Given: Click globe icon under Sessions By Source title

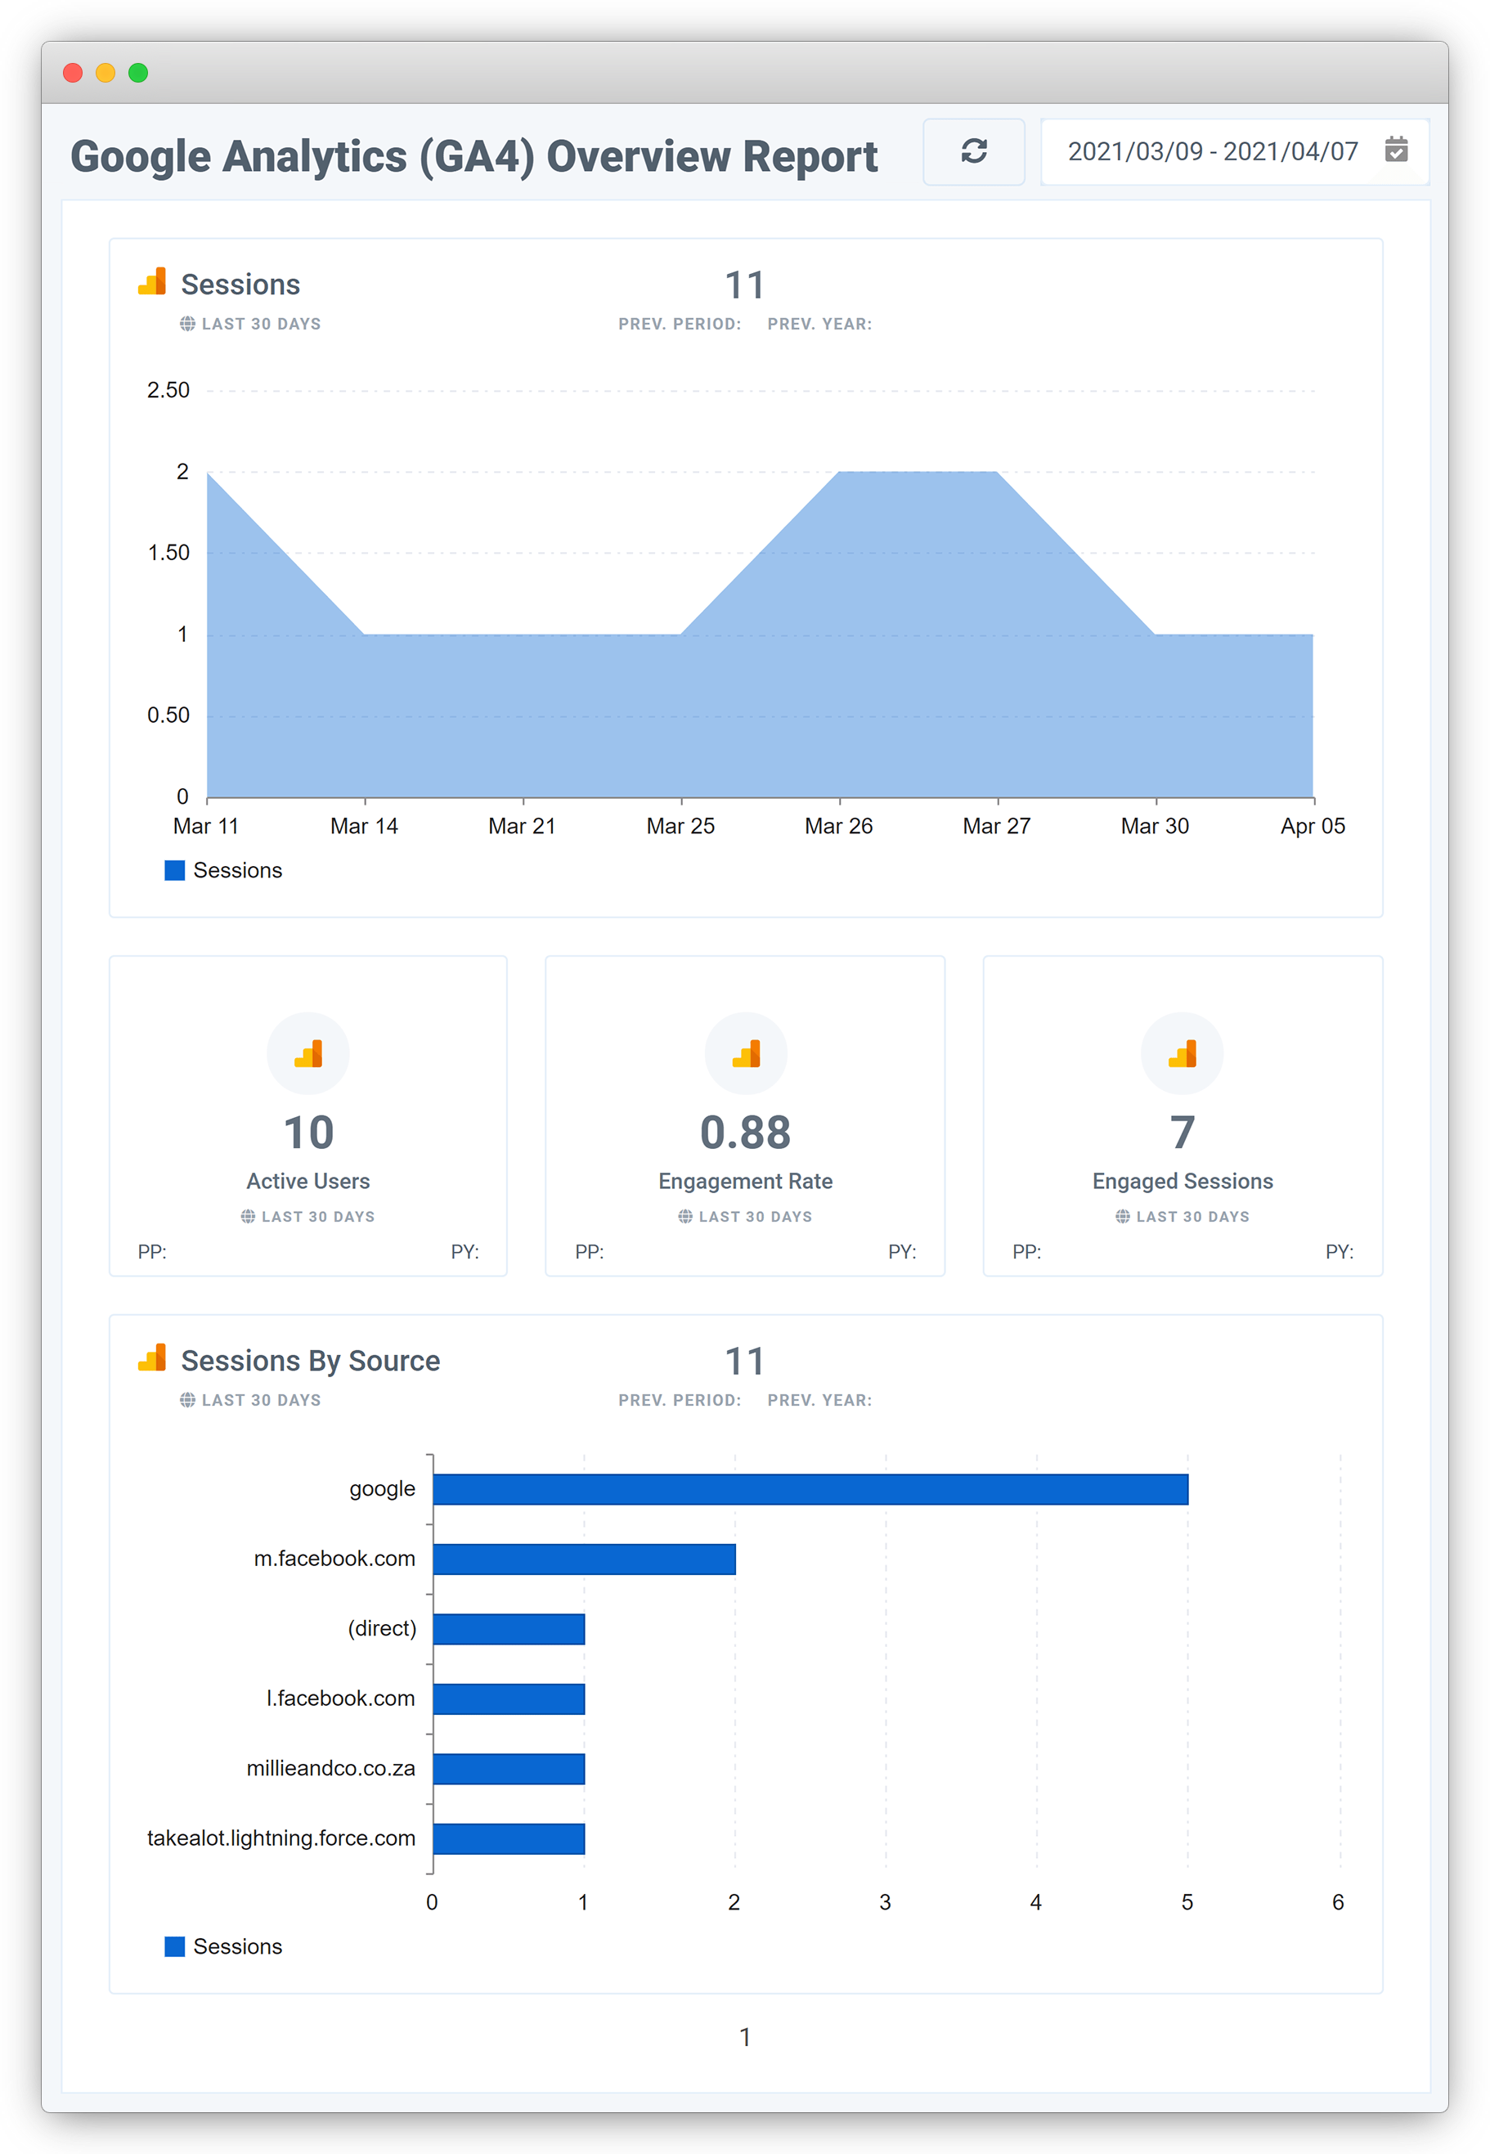Looking at the screenshot, I should (187, 1400).
